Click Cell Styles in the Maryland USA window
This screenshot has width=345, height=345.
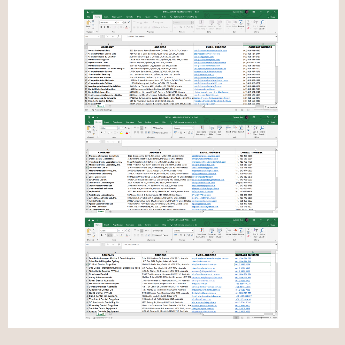click(x=219, y=130)
